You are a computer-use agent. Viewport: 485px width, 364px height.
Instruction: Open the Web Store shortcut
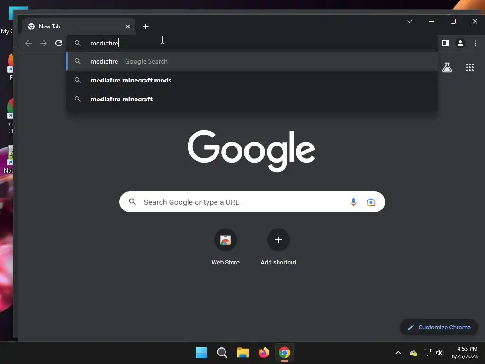coord(225,247)
